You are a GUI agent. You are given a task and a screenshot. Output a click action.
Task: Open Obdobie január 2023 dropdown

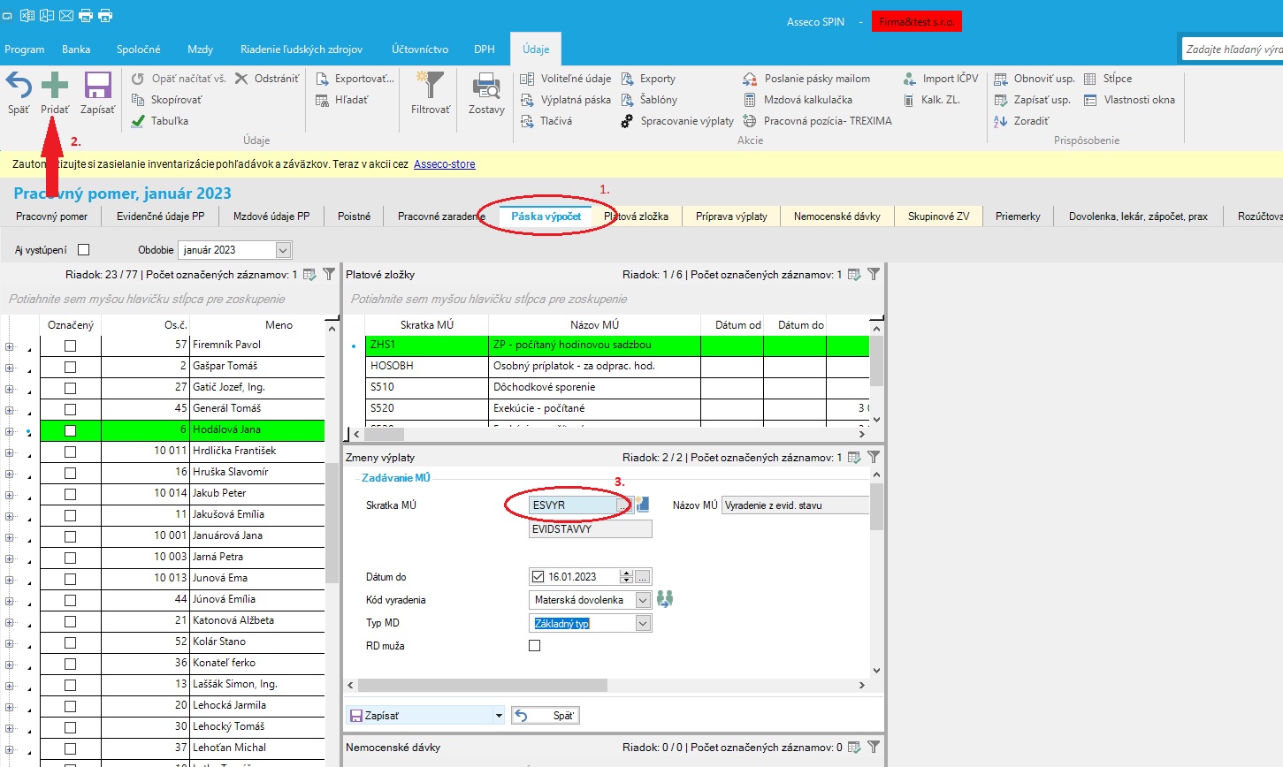(x=283, y=250)
